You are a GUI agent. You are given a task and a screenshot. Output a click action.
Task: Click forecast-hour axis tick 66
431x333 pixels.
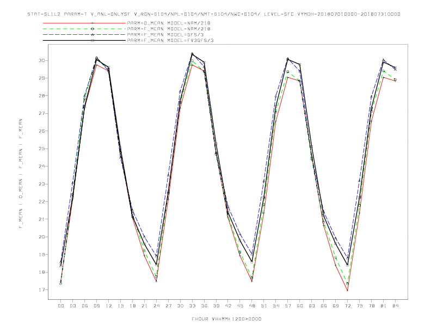(324, 306)
